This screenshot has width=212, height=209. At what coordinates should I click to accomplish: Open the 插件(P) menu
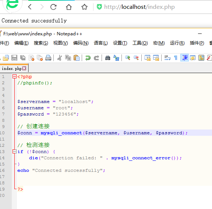(x=197, y=43)
